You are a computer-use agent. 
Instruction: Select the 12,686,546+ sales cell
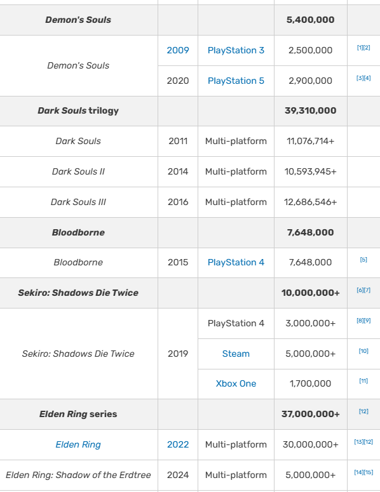pos(310,202)
